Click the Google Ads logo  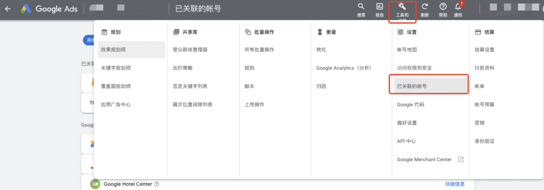pyautogui.click(x=49, y=9)
